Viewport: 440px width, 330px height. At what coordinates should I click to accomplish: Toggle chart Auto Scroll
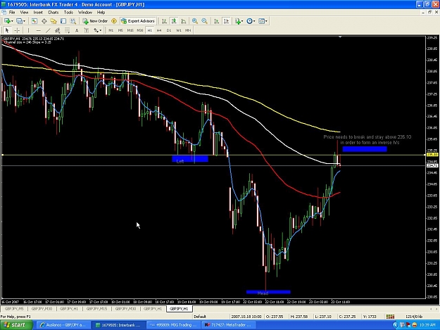pyautogui.click(x=216, y=21)
